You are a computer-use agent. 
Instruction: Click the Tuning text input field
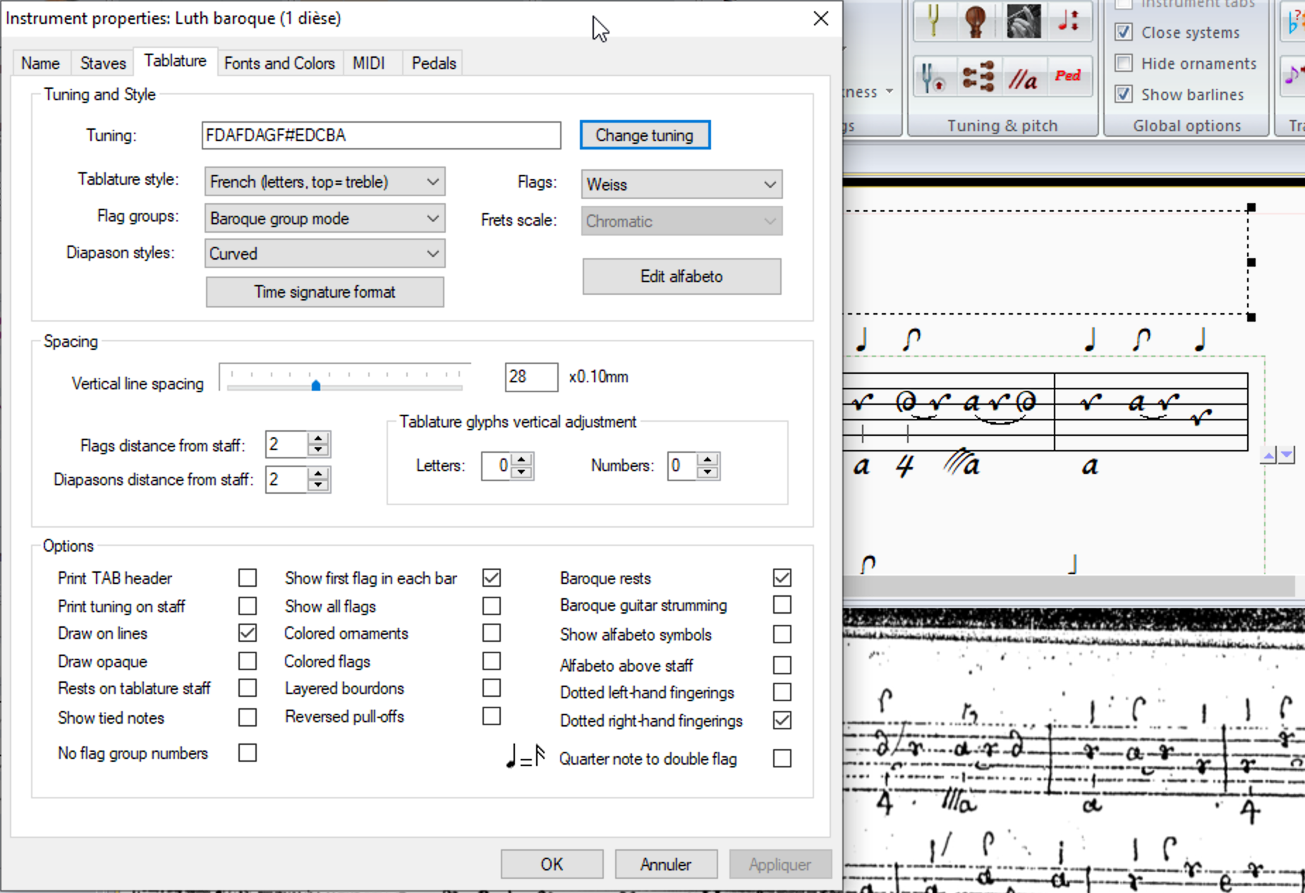coord(381,135)
